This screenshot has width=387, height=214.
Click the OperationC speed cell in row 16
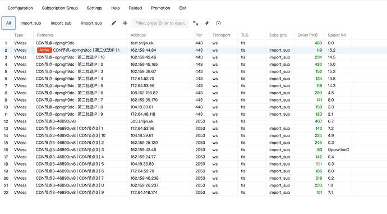tap(338, 150)
